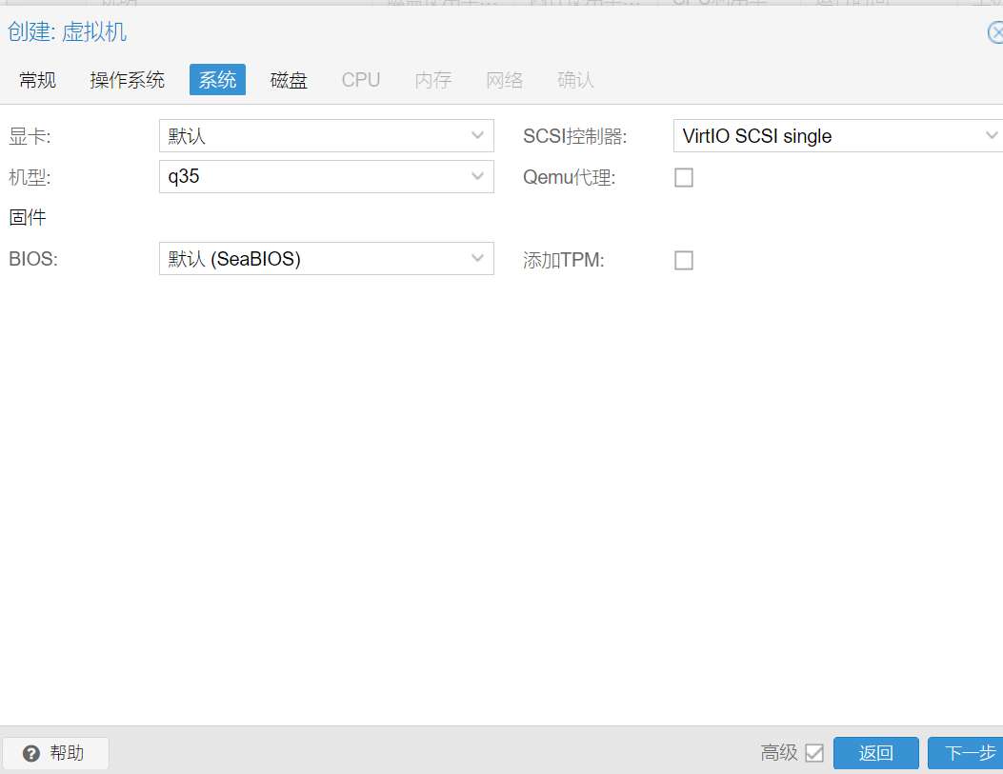Expand the 机型 q35 dropdown arrow
This screenshot has height=774, width=1003.
click(477, 176)
